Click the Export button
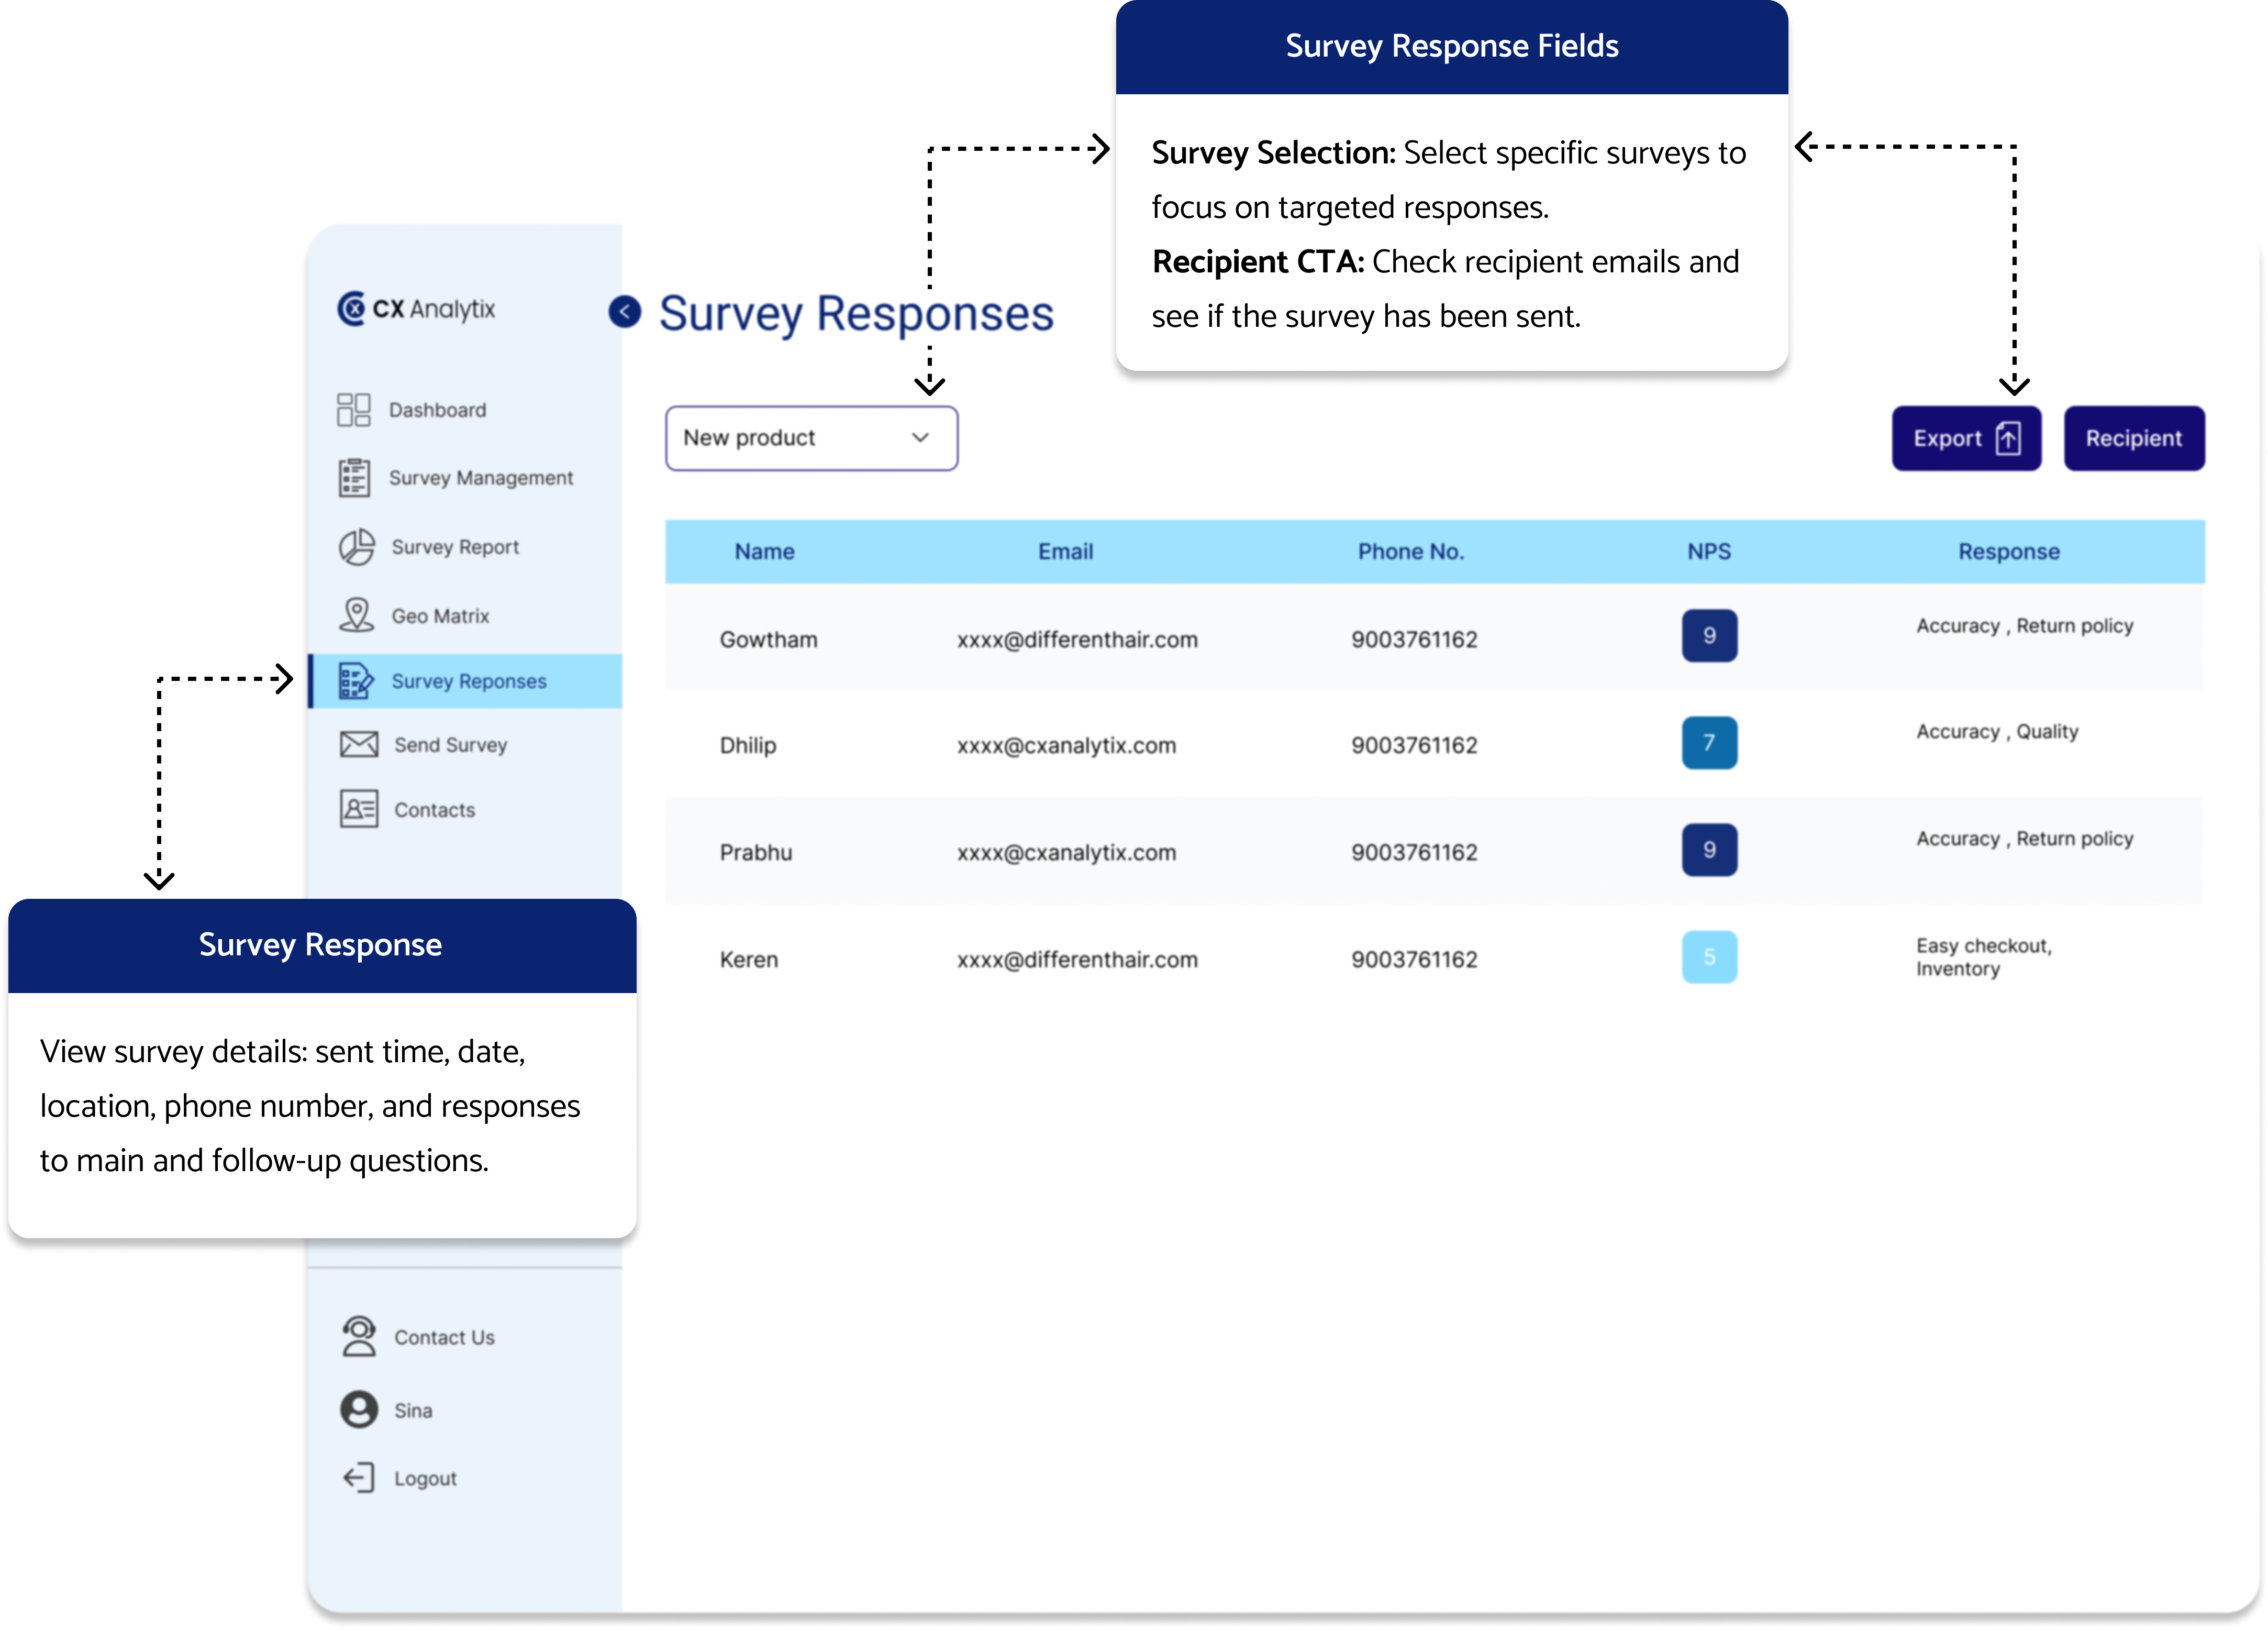This screenshot has height=1630, width=2268. pyautogui.click(x=1966, y=438)
